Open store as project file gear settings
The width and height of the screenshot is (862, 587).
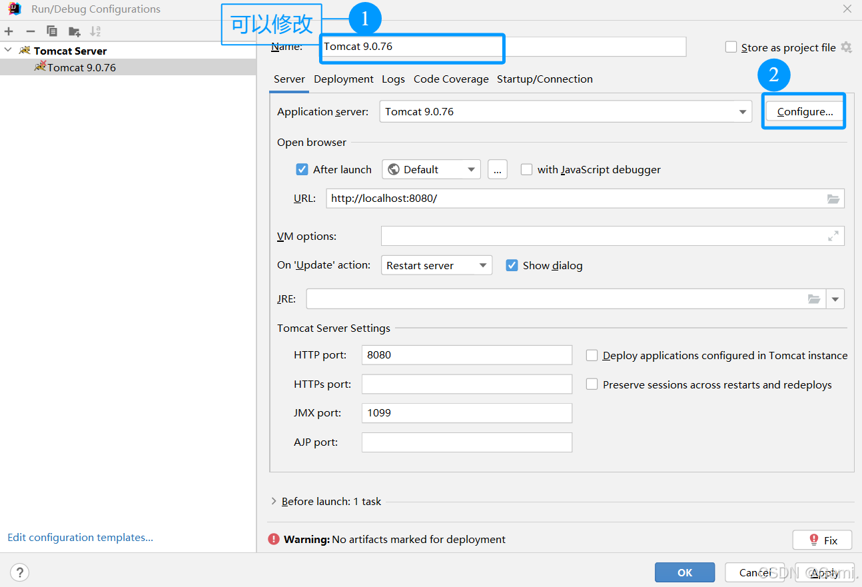point(846,47)
